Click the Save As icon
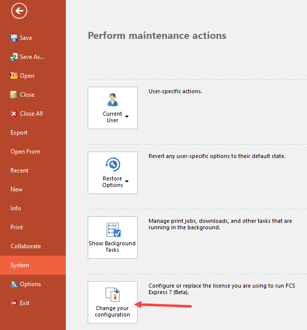Image resolution: width=307 pixels, height=330 pixels. pyautogui.click(x=14, y=57)
